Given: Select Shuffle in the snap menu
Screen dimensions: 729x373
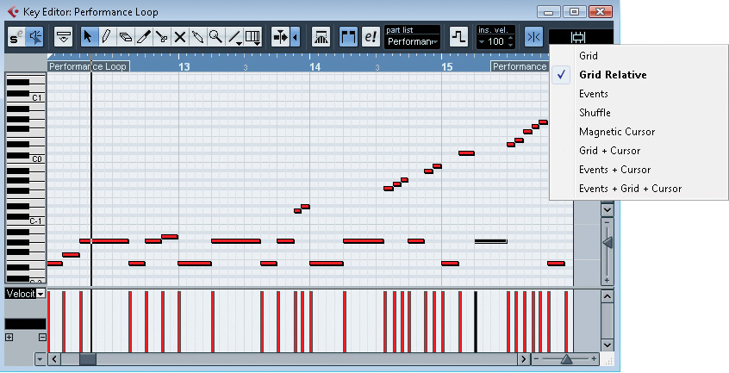Looking at the screenshot, I should click(595, 113).
